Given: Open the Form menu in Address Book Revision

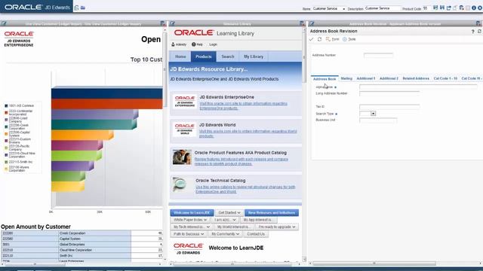Looking at the screenshot, I should (x=332, y=39).
